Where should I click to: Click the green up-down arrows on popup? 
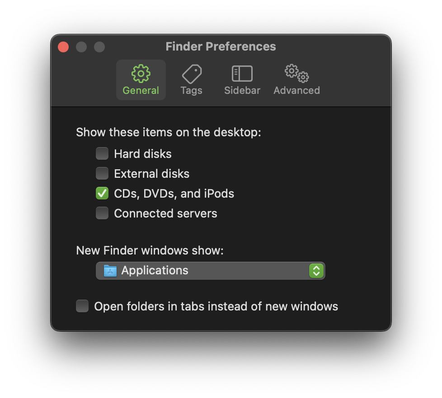(x=316, y=271)
